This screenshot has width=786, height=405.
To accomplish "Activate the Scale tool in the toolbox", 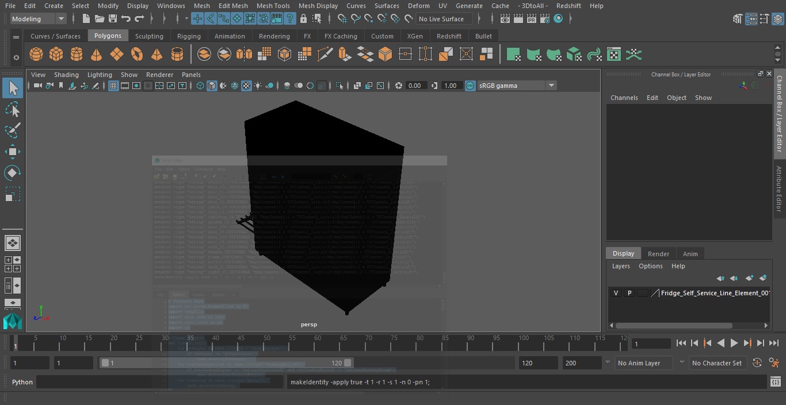I will point(13,194).
